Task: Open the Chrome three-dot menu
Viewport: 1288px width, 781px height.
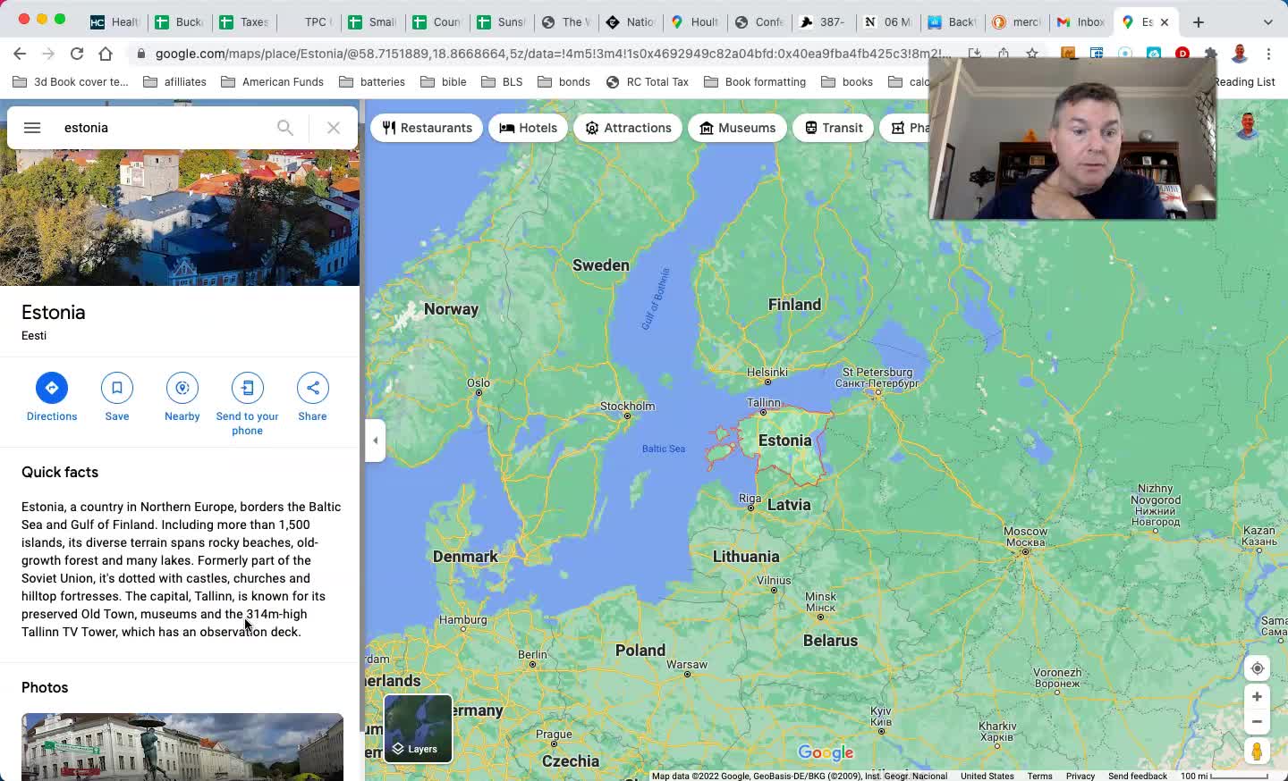Action: point(1268,54)
